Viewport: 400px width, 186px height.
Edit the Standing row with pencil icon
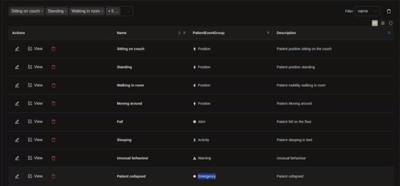[x=17, y=67]
